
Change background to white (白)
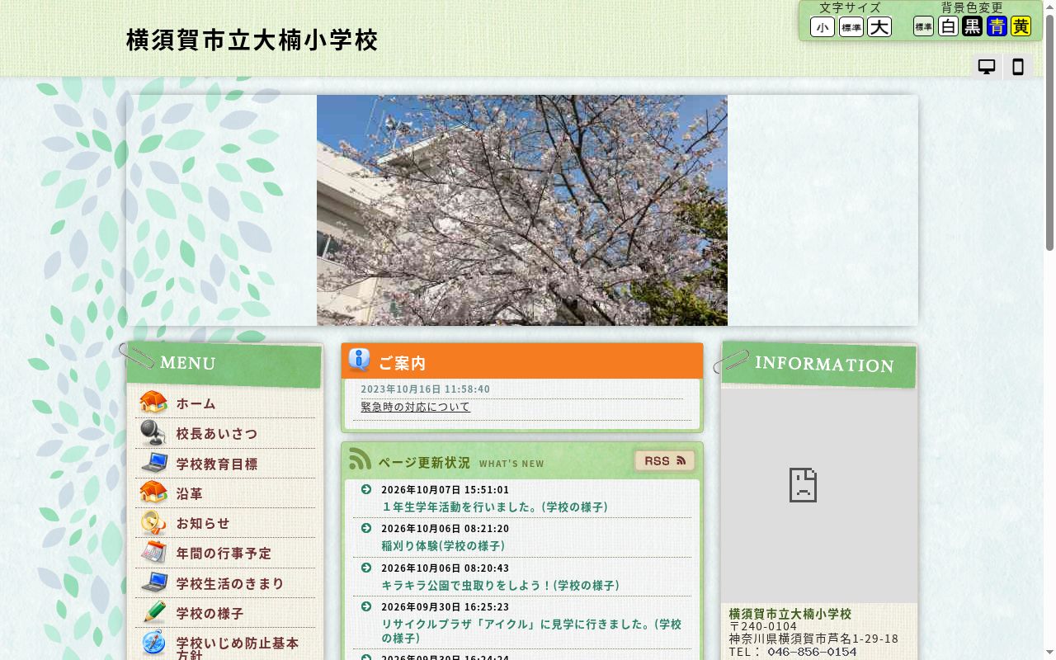948,26
